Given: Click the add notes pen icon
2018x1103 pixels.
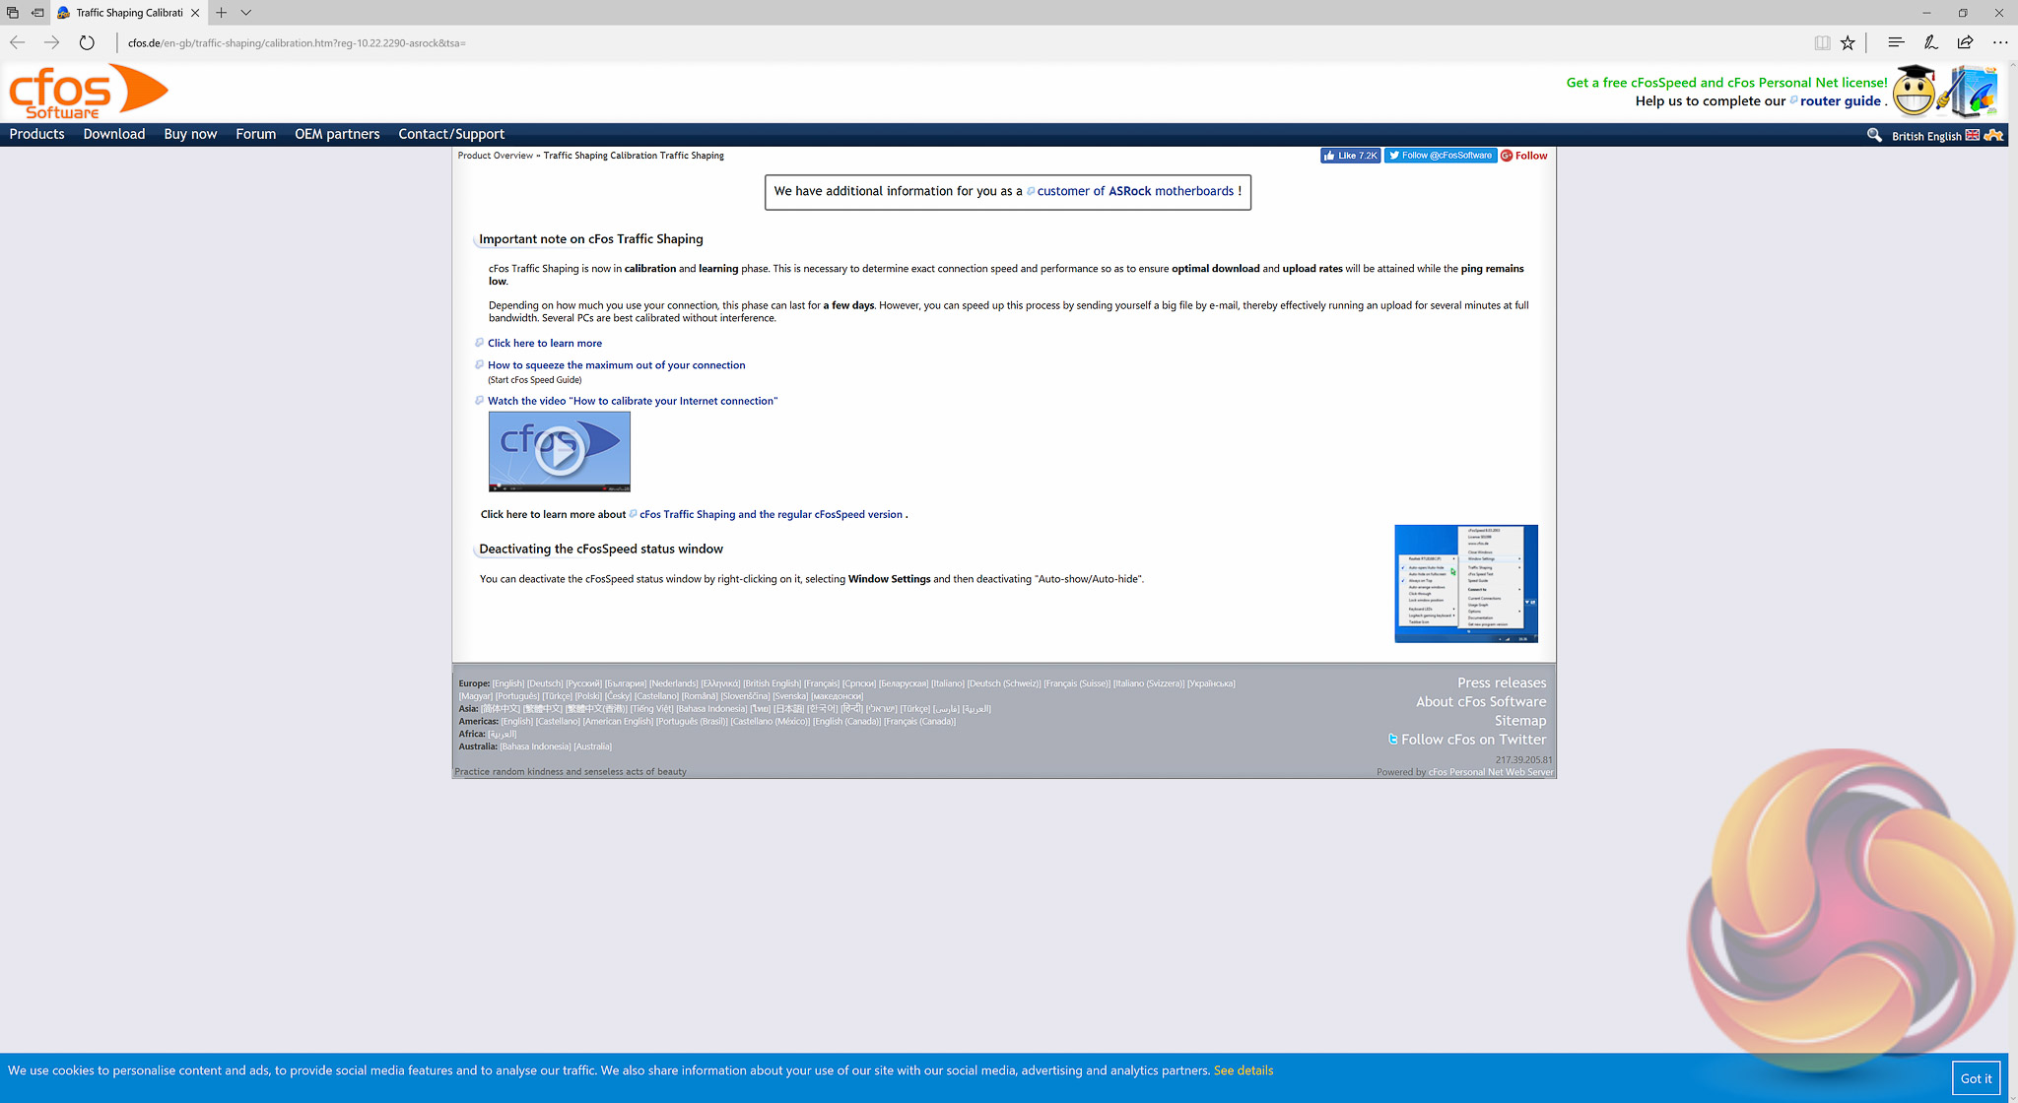Looking at the screenshot, I should coord(1930,42).
